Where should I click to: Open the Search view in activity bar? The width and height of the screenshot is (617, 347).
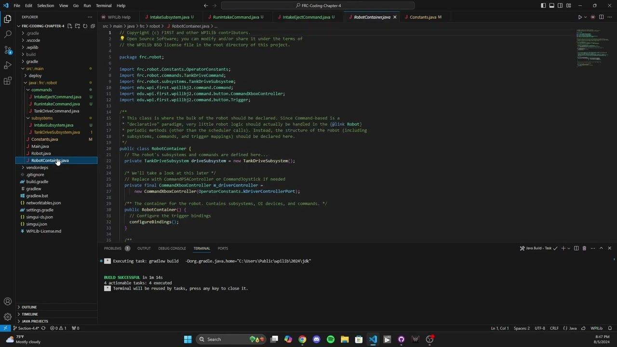[8, 35]
